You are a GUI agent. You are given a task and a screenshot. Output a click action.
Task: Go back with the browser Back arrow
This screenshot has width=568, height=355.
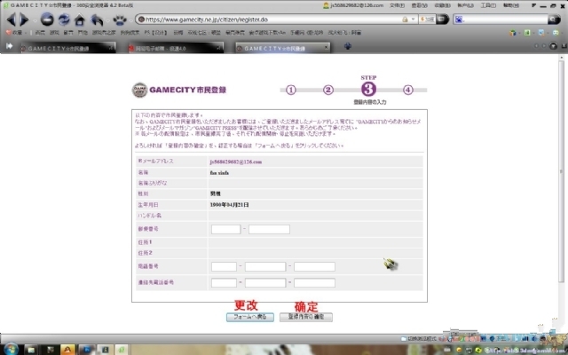[x=12, y=20]
